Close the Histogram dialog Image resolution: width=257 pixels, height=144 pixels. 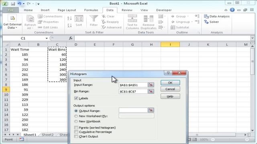click(179, 73)
